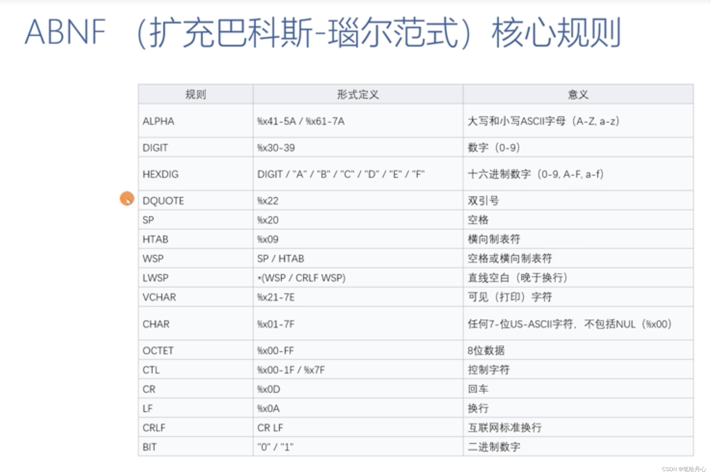Click the meaning 8位数据
The width and height of the screenshot is (711, 475).
pyautogui.click(x=486, y=351)
